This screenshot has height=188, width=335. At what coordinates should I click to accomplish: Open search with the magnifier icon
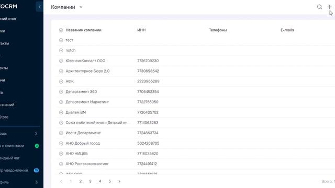(x=319, y=7)
